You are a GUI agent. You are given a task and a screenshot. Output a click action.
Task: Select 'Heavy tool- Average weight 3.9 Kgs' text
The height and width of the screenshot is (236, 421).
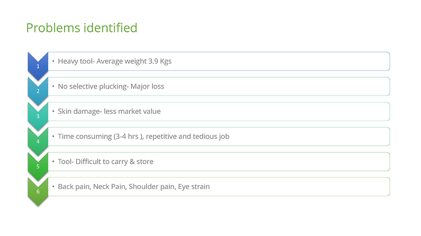(115, 61)
